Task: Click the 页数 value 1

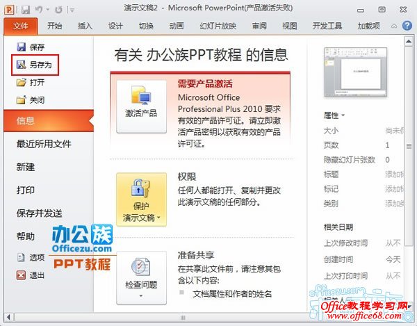Action: [x=387, y=145]
